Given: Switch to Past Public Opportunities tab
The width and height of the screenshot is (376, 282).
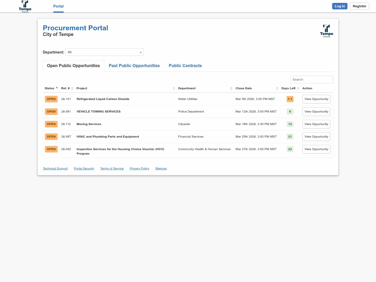Looking at the screenshot, I should click(x=134, y=66).
